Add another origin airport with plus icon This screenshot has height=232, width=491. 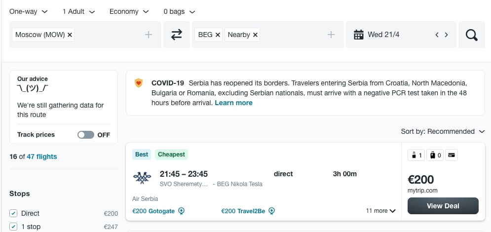click(x=149, y=35)
